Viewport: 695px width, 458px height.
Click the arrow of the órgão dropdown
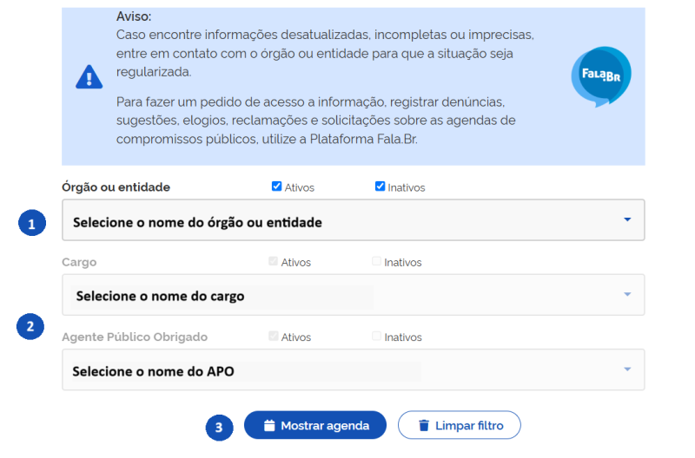(627, 220)
